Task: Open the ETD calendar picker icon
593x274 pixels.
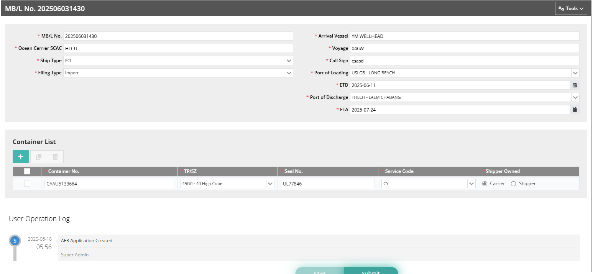Action: tap(575, 85)
